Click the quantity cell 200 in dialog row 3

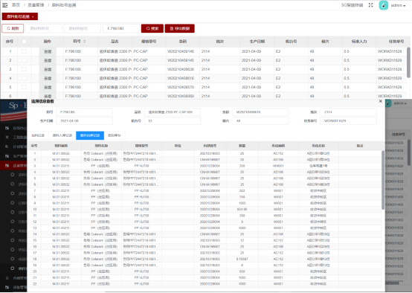click(242, 166)
